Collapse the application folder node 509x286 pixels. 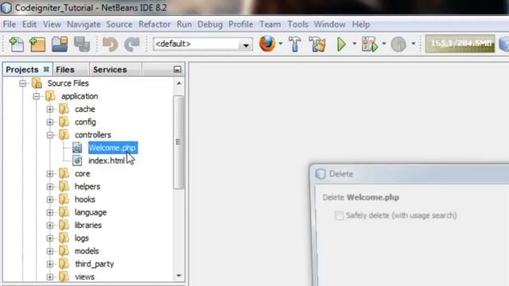pos(37,96)
